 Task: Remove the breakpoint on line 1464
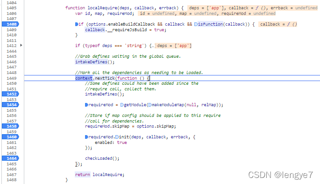(x=10, y=158)
